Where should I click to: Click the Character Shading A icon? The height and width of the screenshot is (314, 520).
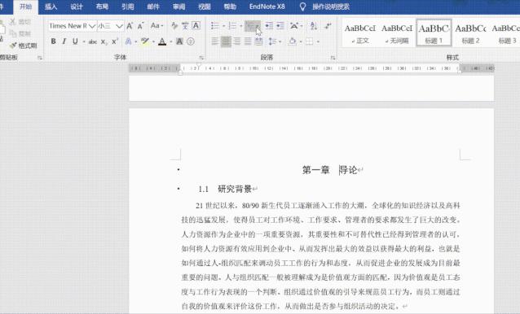click(x=179, y=41)
